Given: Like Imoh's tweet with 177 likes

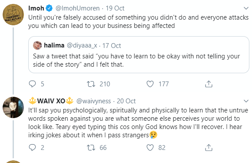Looking at the screenshot, I should tap(150, 84).
